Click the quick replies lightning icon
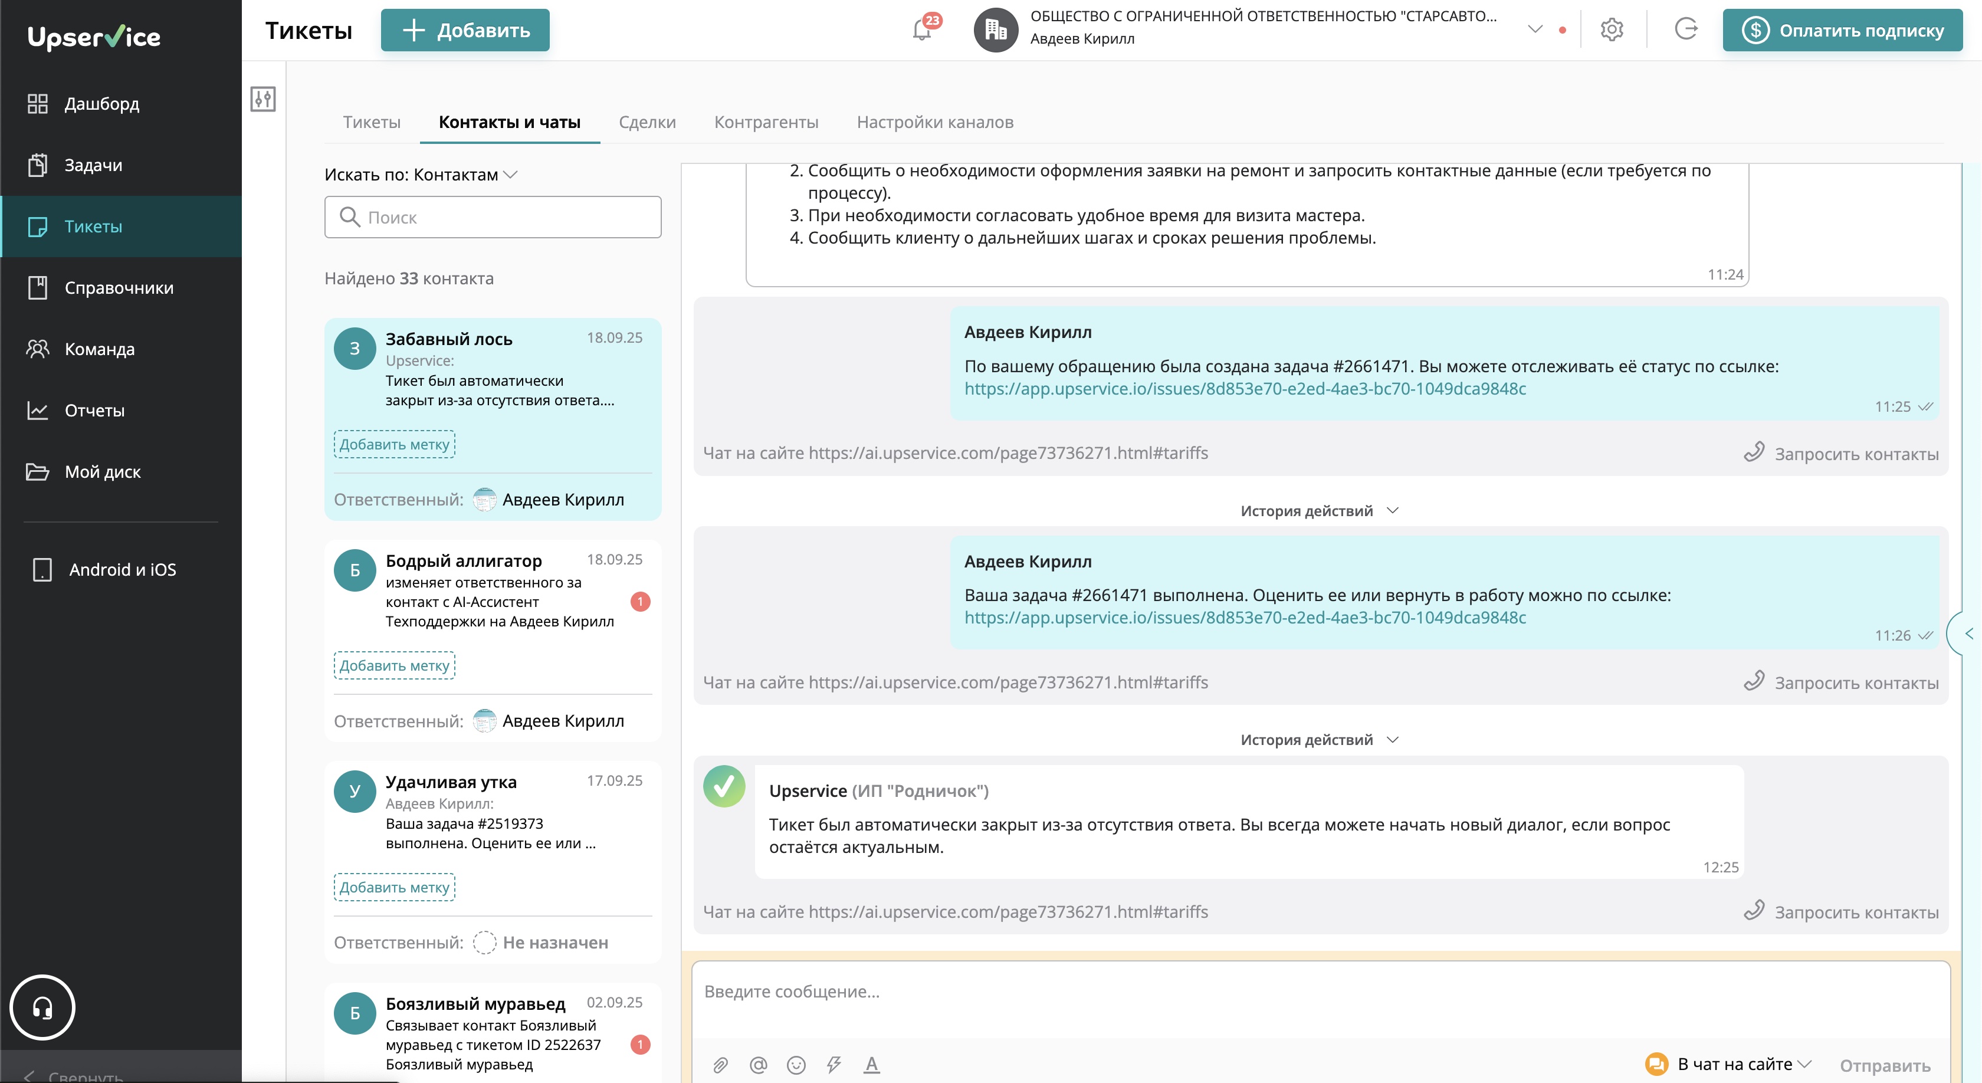 [x=834, y=1065]
